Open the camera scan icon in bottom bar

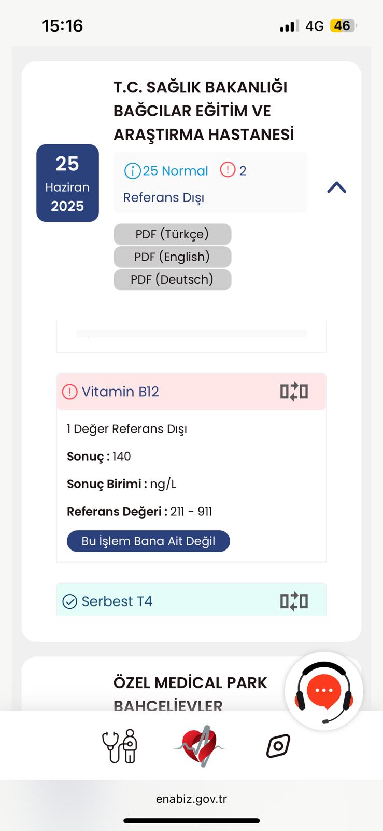pos(278,746)
